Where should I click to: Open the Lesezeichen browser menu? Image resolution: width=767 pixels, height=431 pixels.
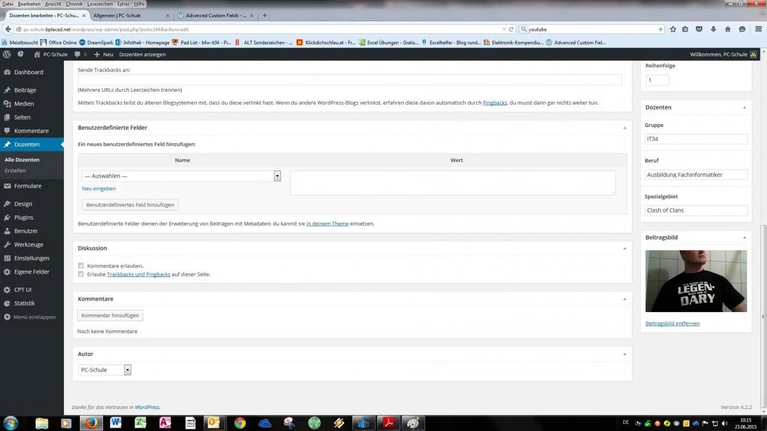click(100, 4)
